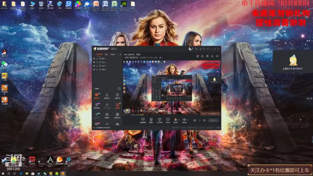Click the share icon in stream header
Image resolution: width=313 pixels, height=176 pixels.
(217, 56)
